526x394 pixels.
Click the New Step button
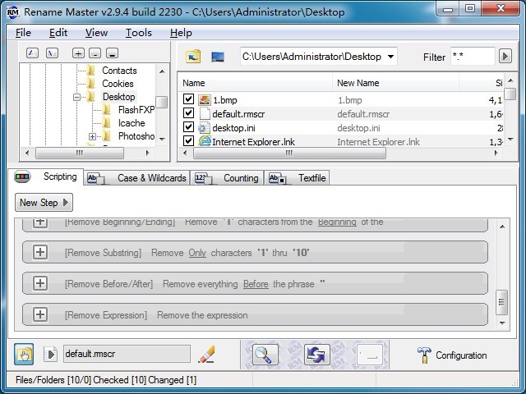tap(44, 203)
